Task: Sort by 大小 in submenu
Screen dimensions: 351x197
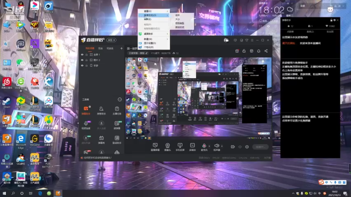Action: [182, 19]
